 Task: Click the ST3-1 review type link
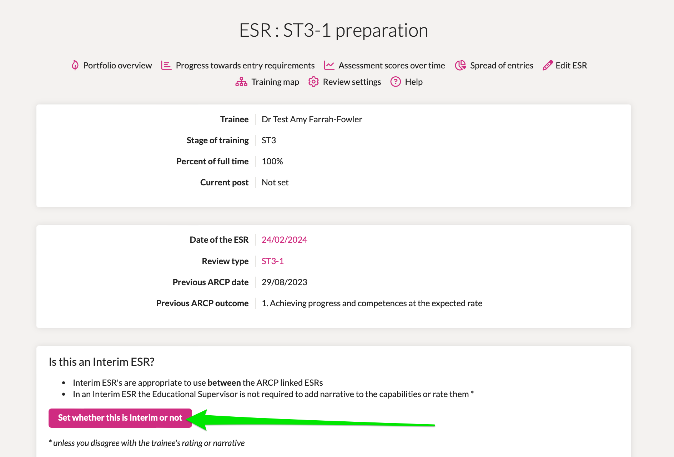click(273, 261)
